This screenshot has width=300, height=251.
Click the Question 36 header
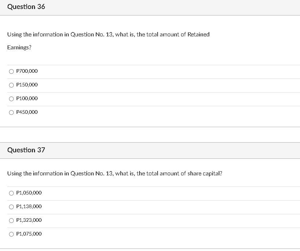click(x=26, y=6)
